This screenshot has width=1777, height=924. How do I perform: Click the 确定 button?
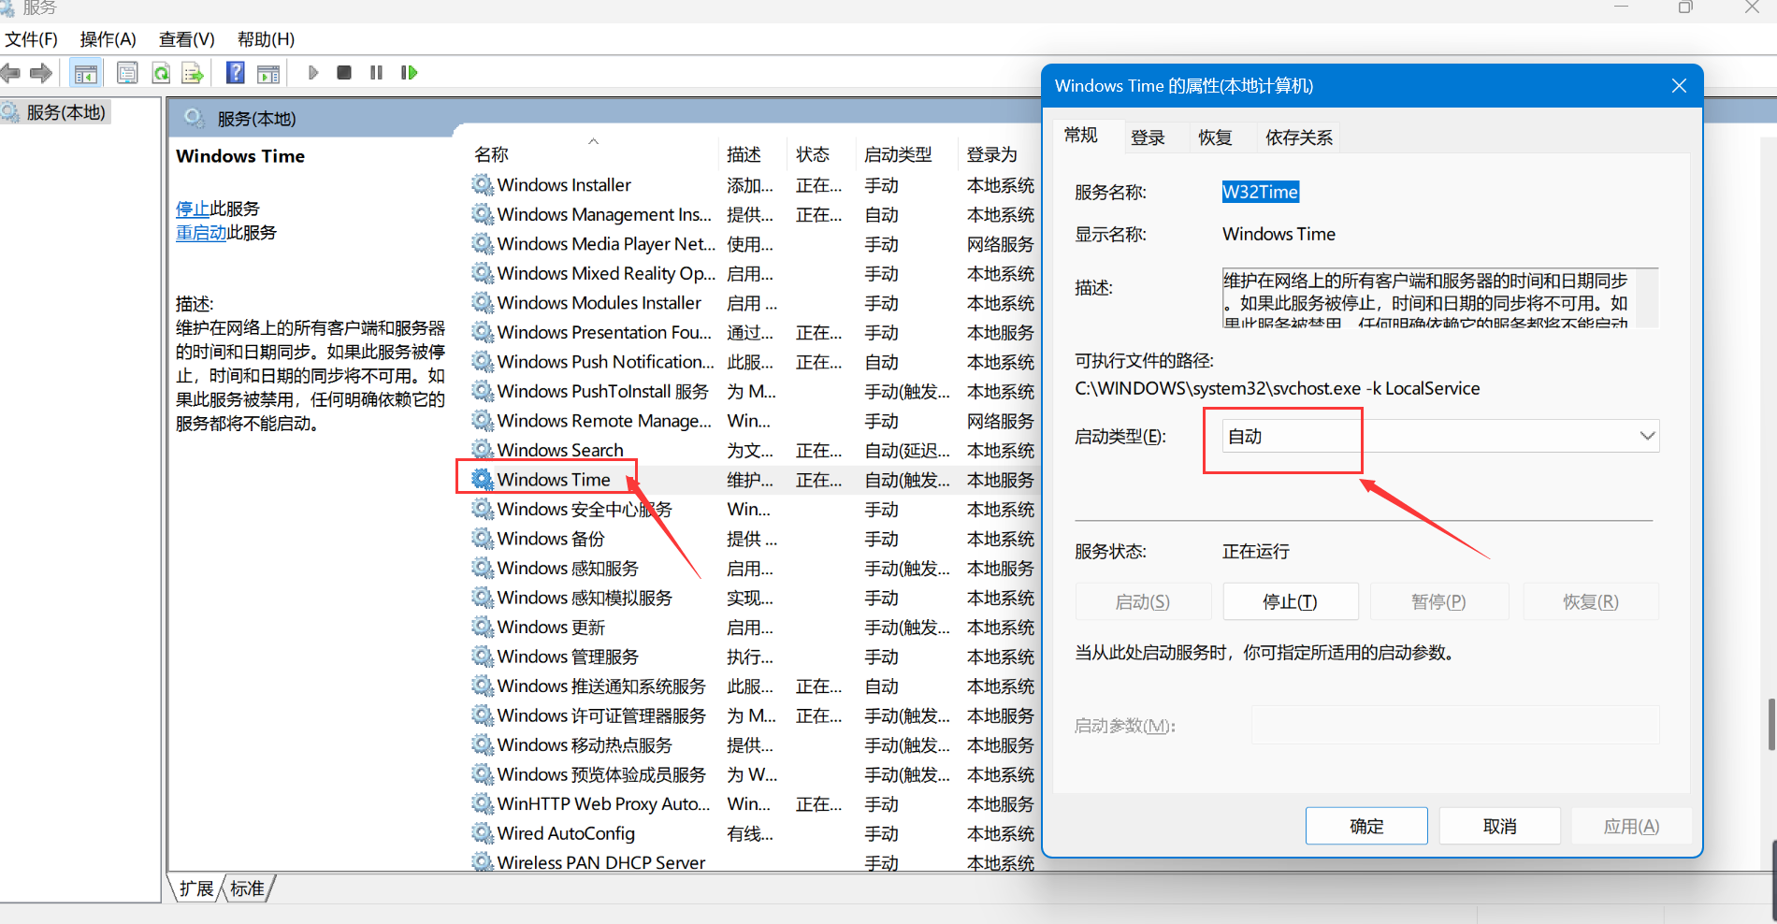click(1366, 826)
